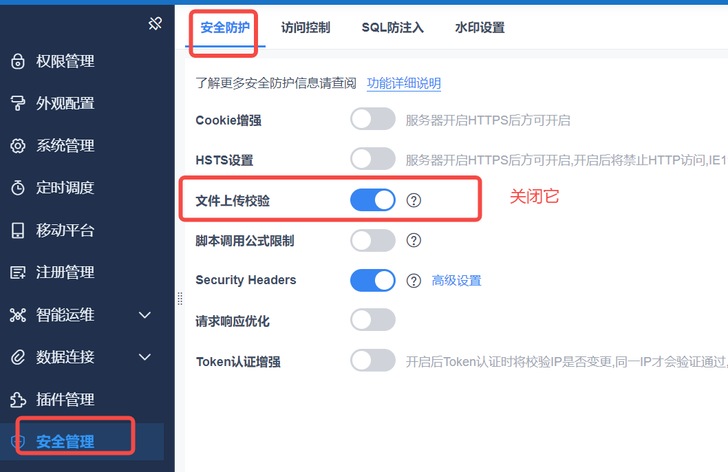This screenshot has height=472, width=728.
Task: Open the SQL防注入 tab
Action: point(393,28)
